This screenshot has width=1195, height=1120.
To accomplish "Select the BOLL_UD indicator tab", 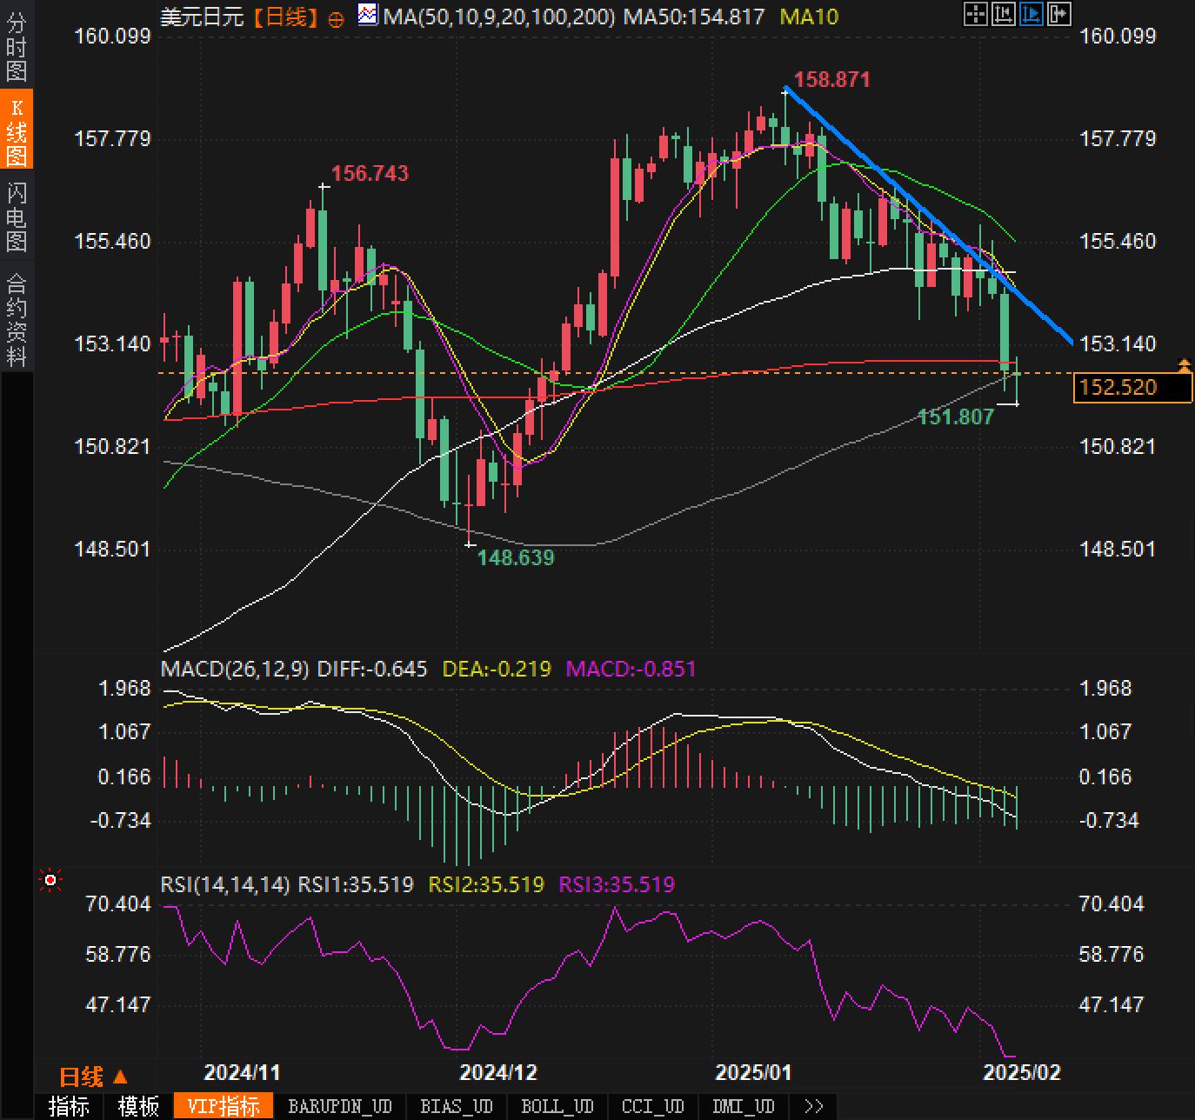I will [557, 1106].
